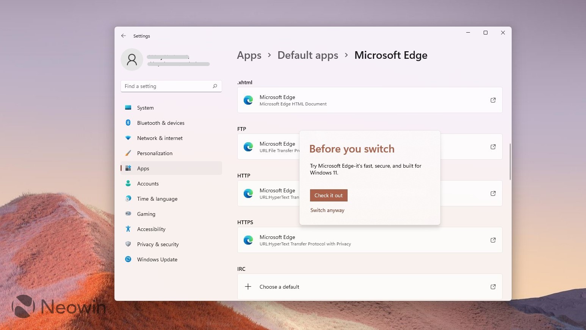Viewport: 586px width, 330px height.
Task: Go to Network & internet settings
Action: pos(171,138)
